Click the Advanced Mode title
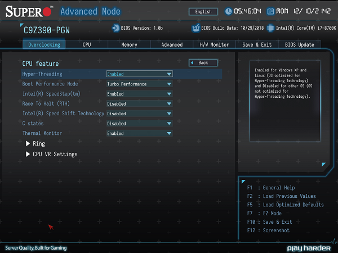The width and height of the screenshot is (338, 253). tap(90, 11)
